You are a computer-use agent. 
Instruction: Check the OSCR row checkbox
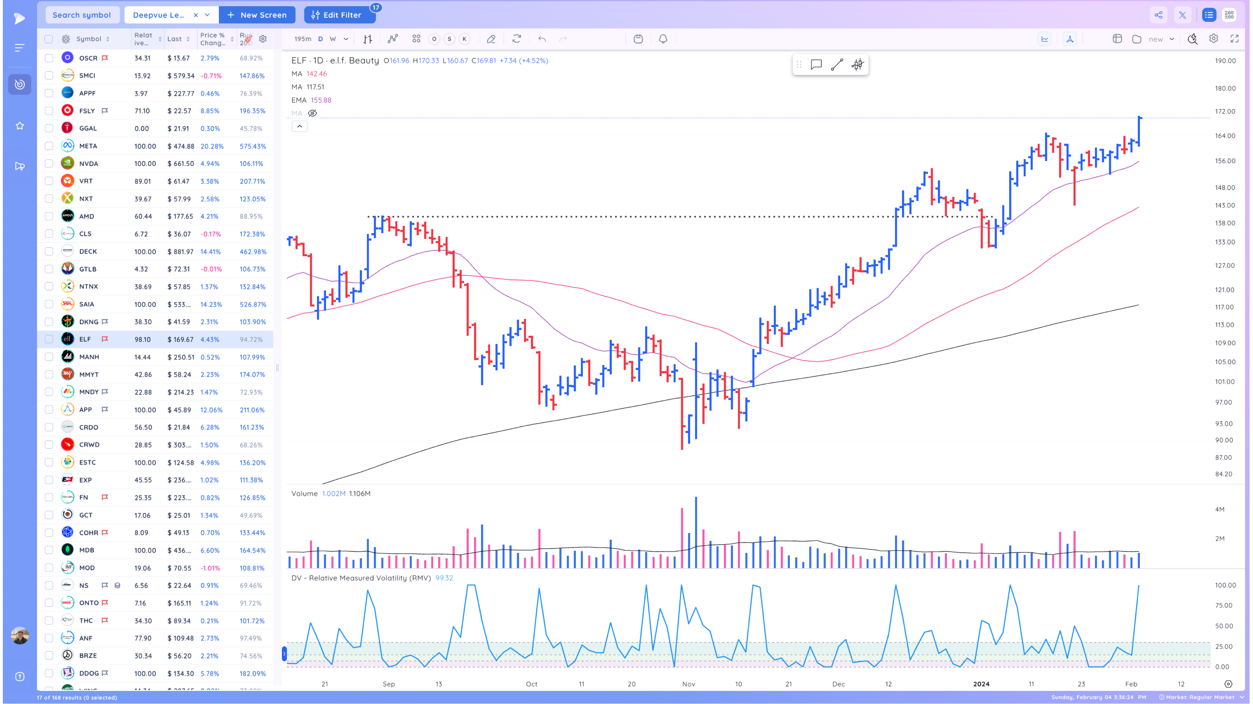[49, 58]
